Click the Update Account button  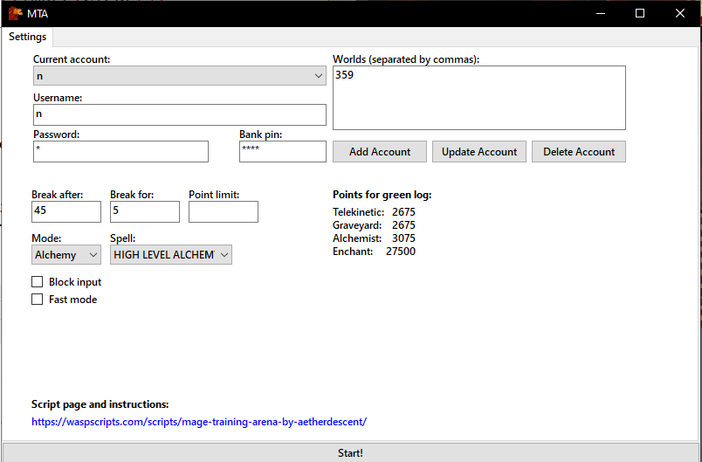(479, 152)
